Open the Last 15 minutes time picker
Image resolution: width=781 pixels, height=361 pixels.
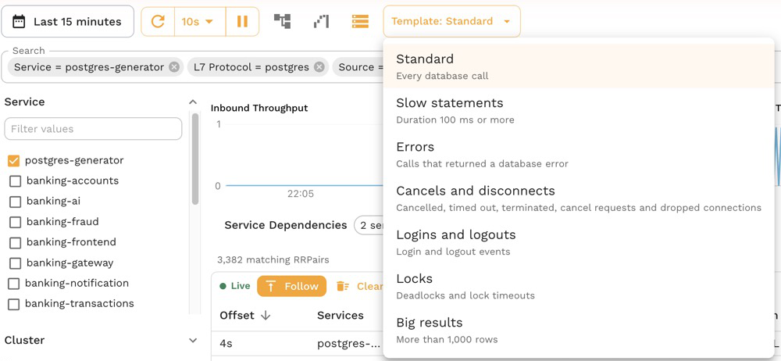click(68, 21)
